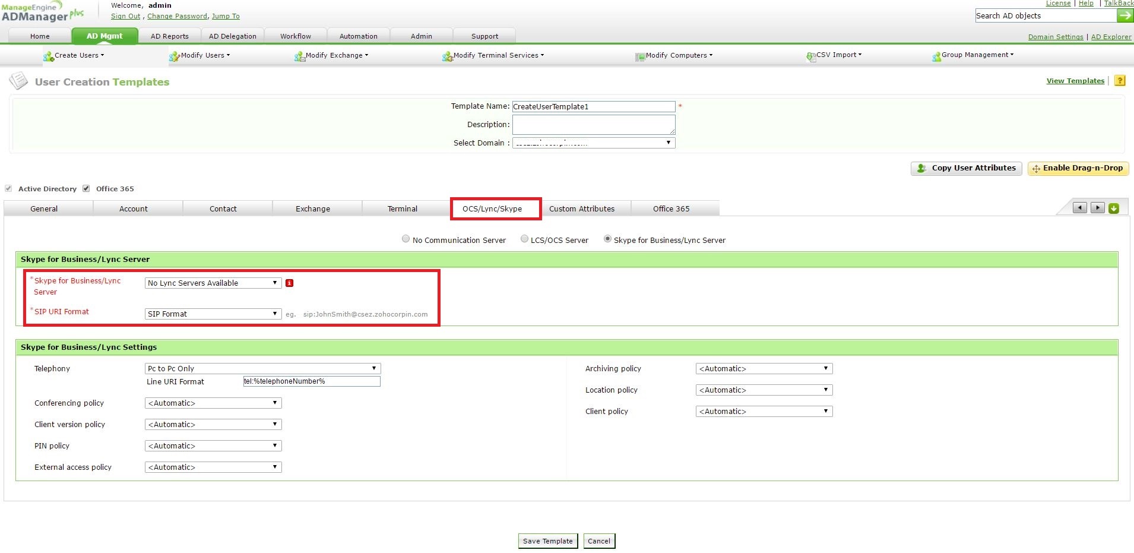Open the Location policy dropdown
This screenshot has height=553, width=1134.
tap(764, 390)
